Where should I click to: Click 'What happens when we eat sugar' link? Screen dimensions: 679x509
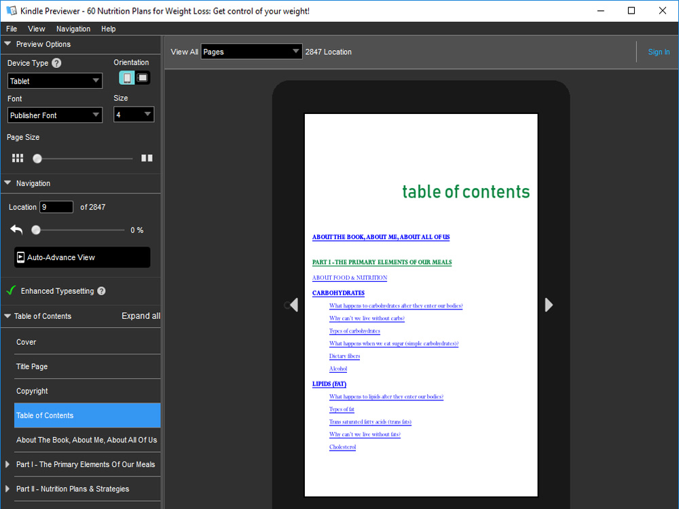pos(394,343)
